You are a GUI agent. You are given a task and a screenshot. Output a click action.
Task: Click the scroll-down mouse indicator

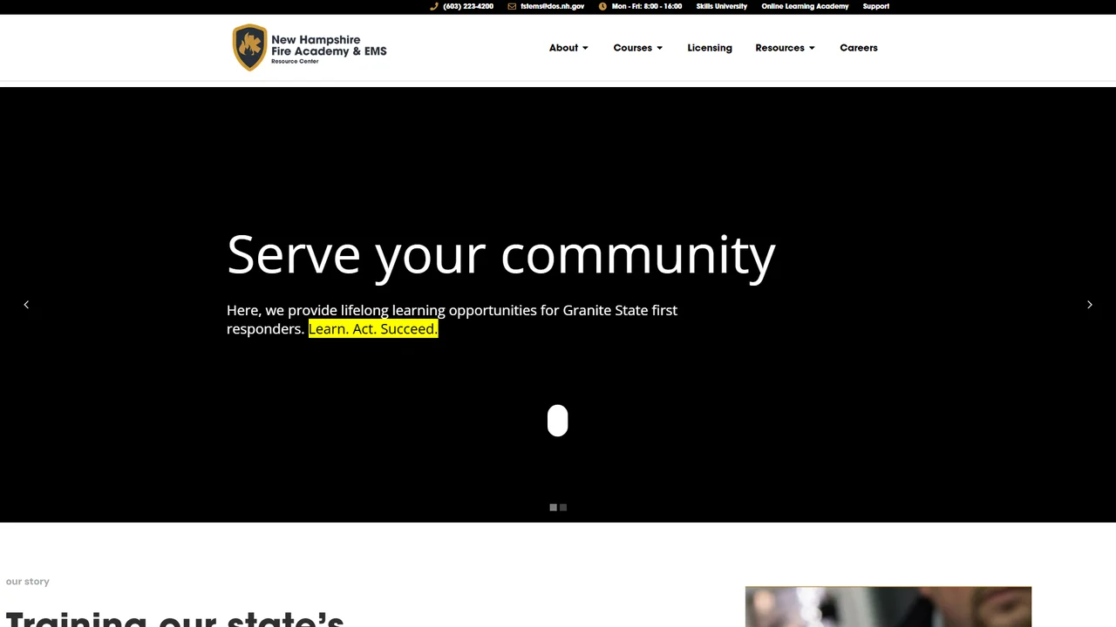pos(558,421)
